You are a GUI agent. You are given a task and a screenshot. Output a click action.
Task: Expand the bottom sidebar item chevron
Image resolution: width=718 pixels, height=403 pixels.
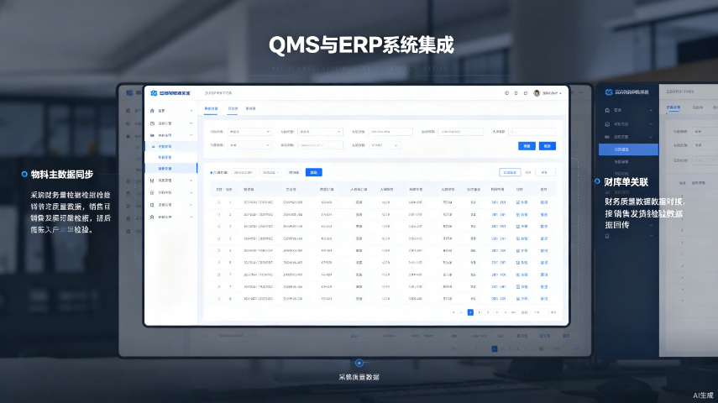coord(191,217)
